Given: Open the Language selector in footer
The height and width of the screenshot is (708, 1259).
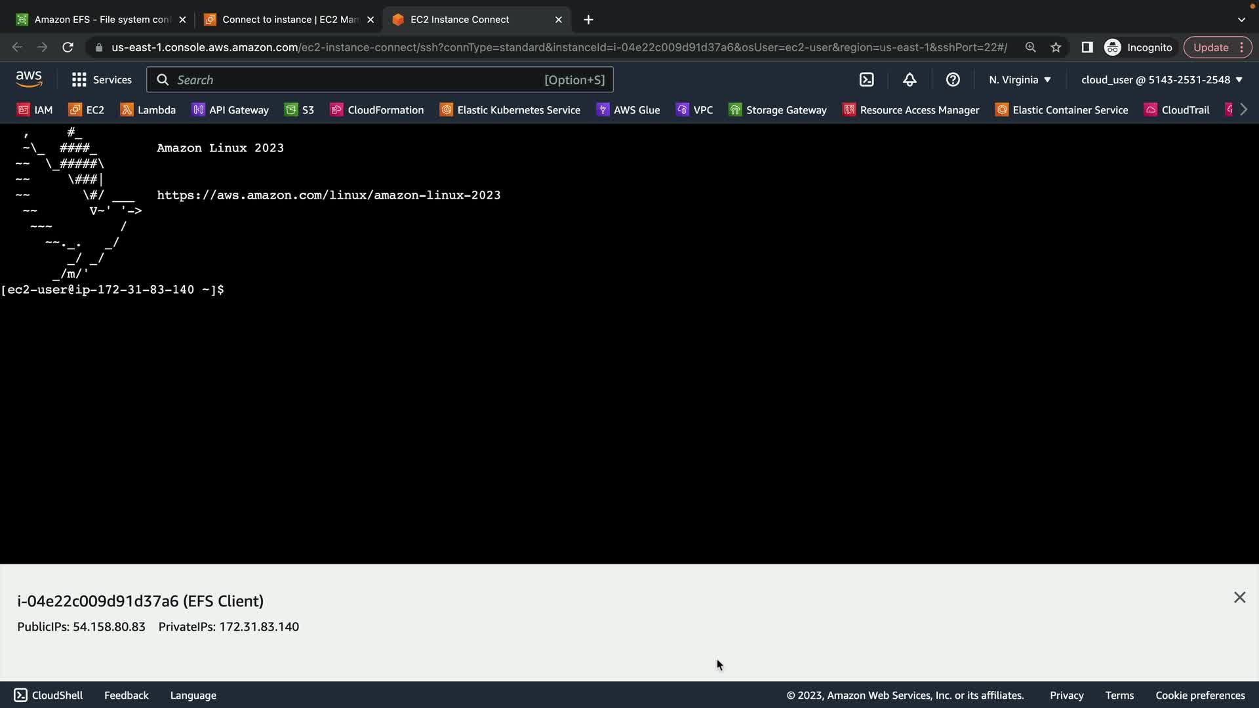Looking at the screenshot, I should (193, 695).
